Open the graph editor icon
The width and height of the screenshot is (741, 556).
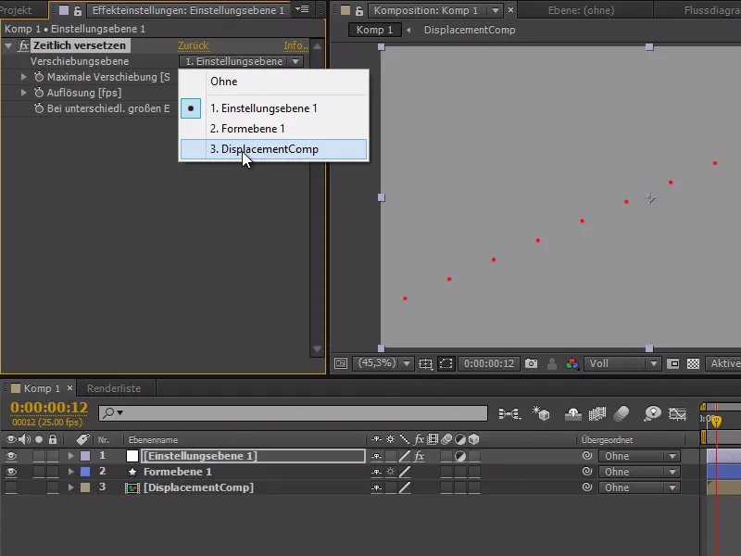click(677, 414)
